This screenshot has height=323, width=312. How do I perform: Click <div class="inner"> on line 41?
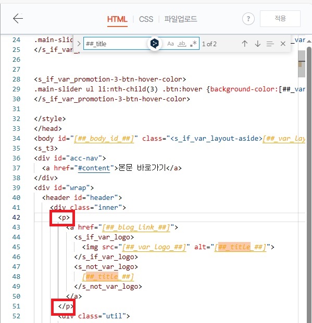click(x=88, y=208)
